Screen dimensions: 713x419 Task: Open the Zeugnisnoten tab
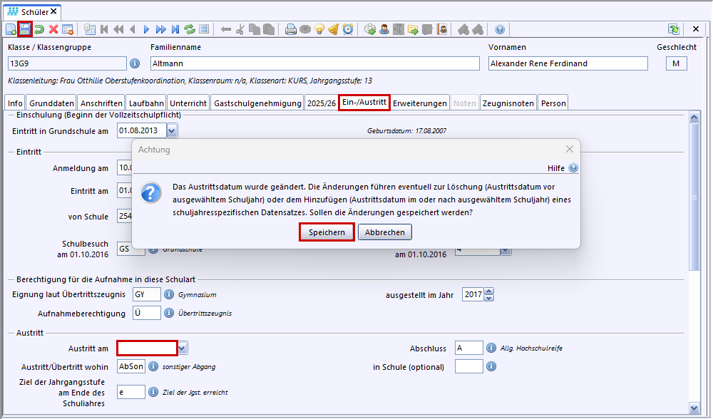pos(508,103)
